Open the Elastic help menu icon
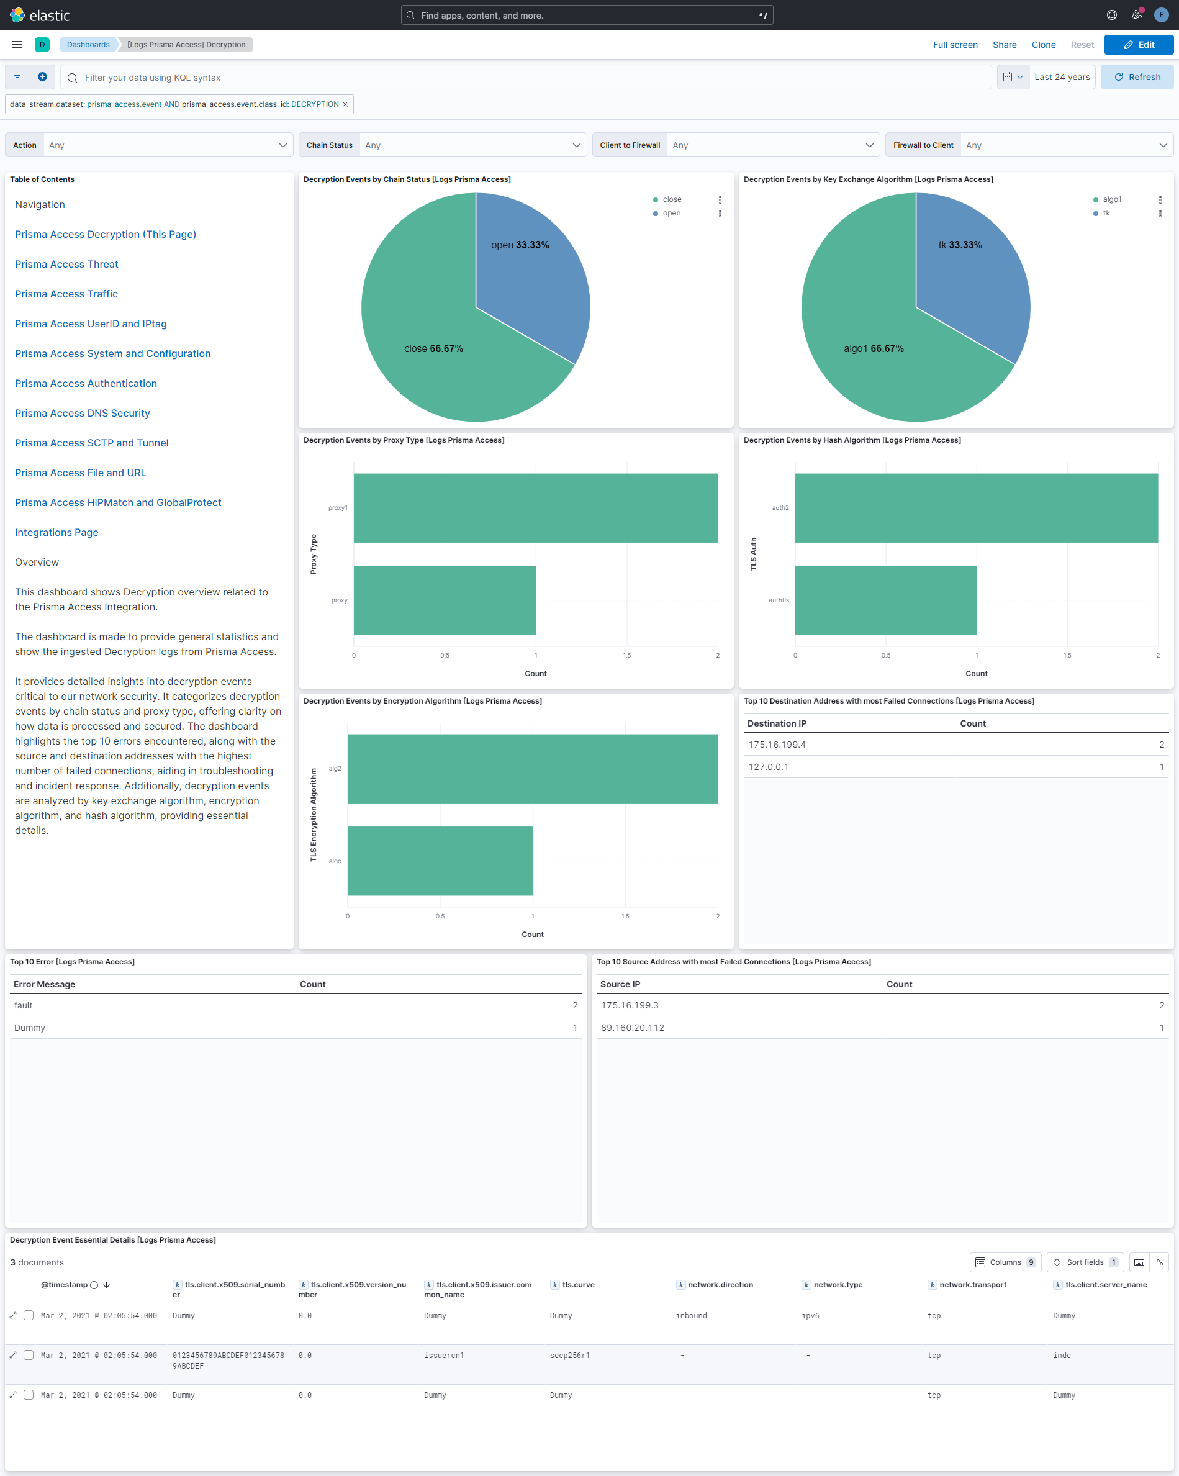This screenshot has width=1179, height=1476. pos(1112,14)
